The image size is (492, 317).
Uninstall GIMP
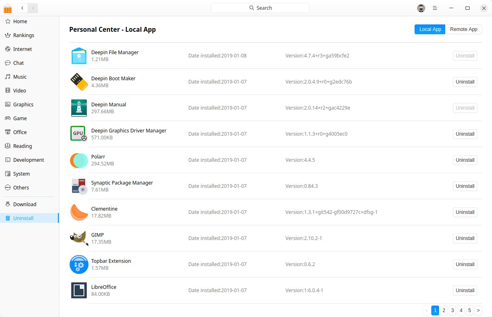click(x=465, y=238)
